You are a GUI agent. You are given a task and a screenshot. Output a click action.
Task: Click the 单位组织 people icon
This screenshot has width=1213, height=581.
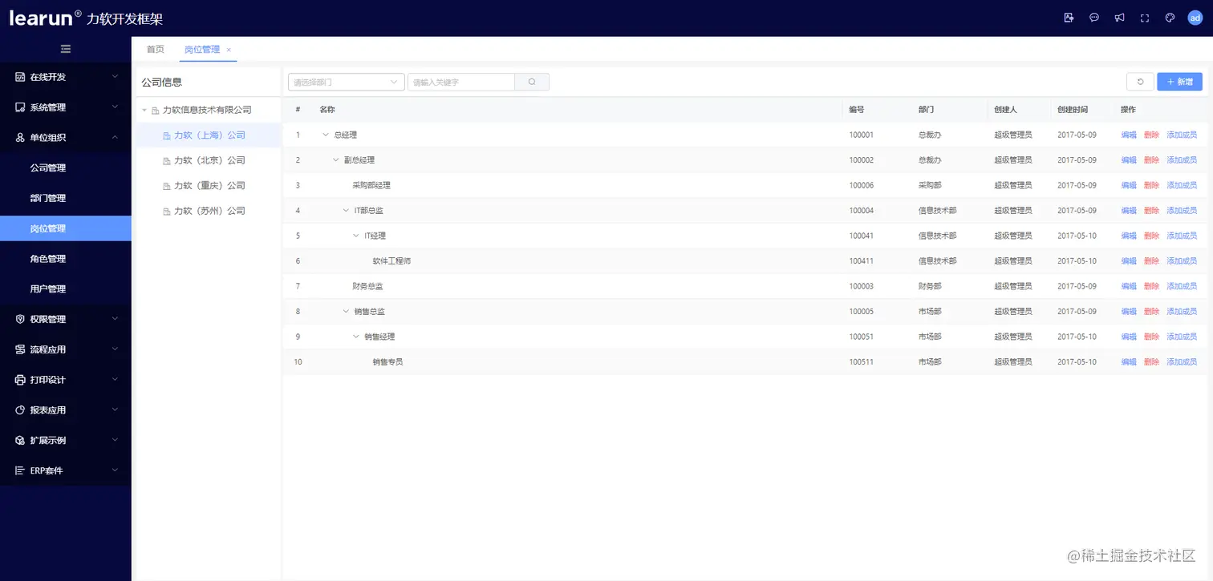(20, 138)
